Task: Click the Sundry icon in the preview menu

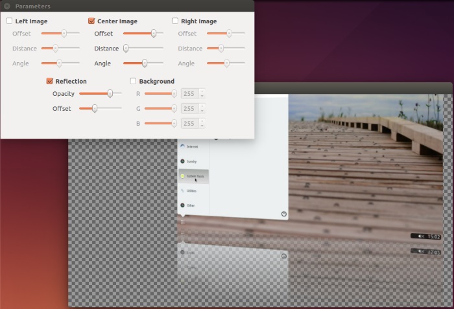Action: pos(183,161)
